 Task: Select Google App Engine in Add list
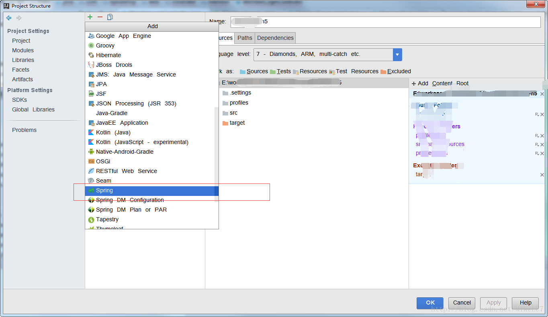click(x=152, y=36)
